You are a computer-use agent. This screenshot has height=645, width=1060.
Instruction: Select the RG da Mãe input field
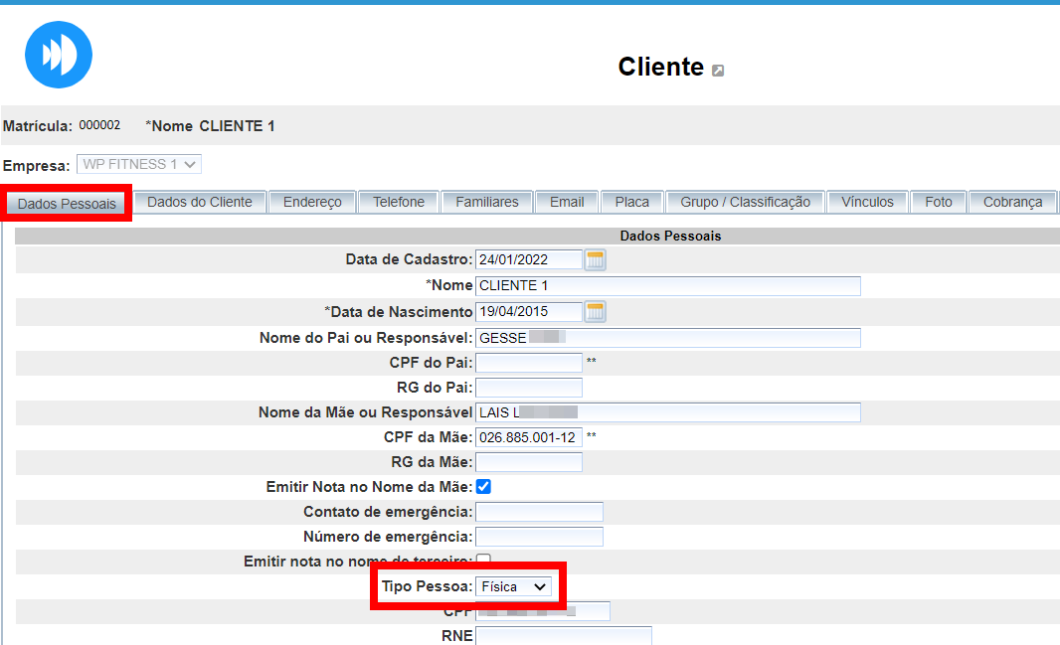[529, 462]
